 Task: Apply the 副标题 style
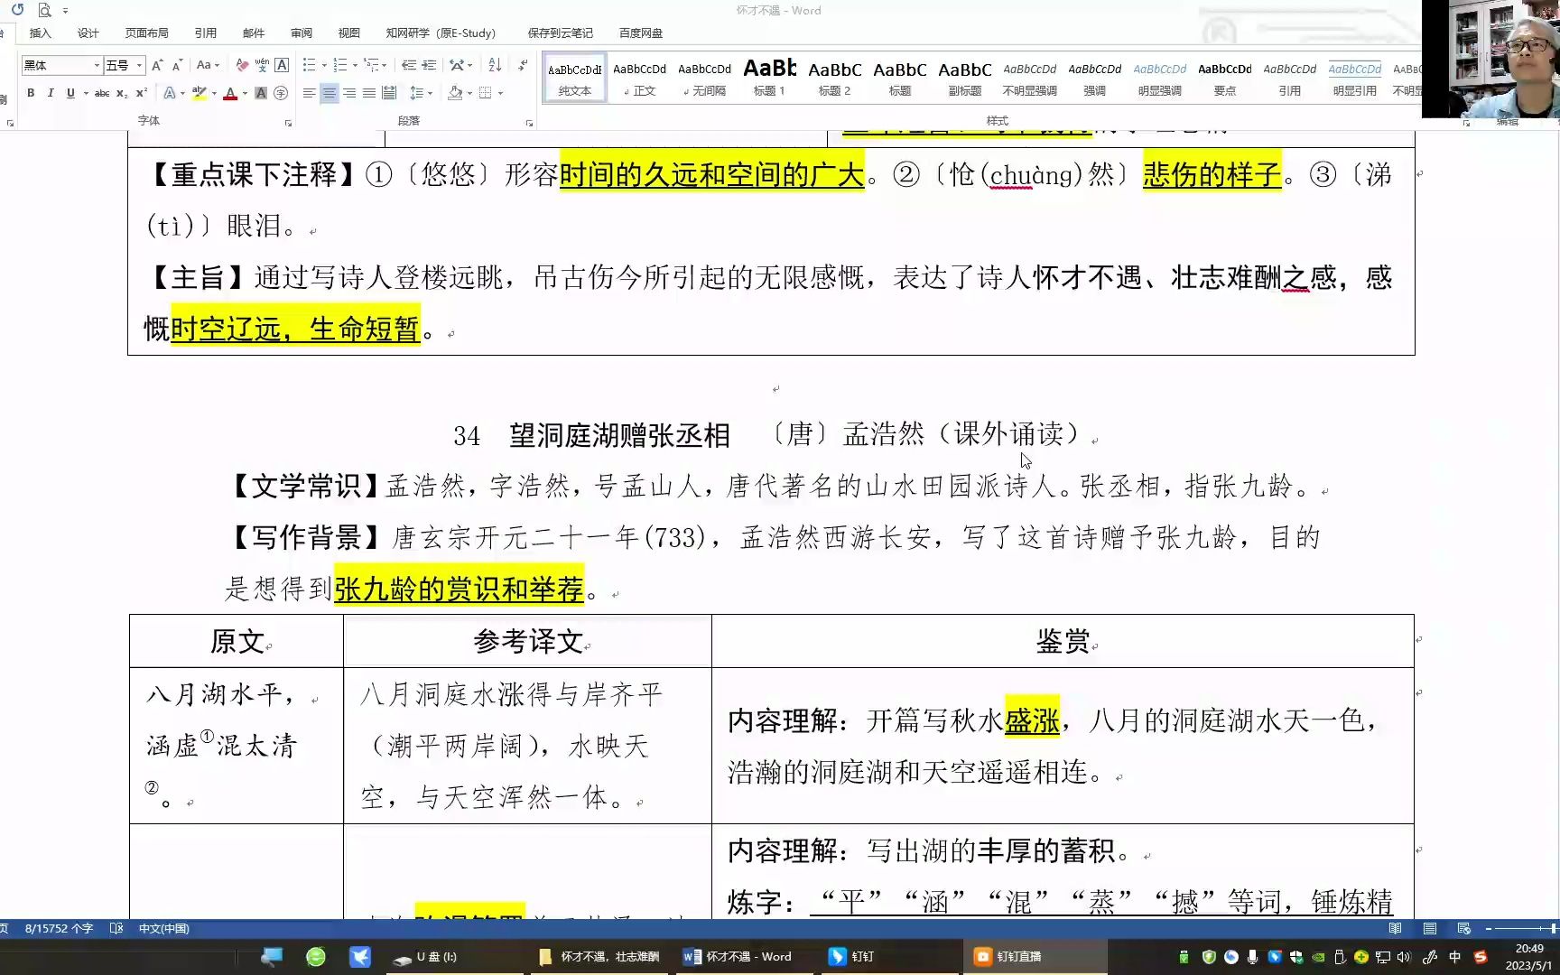[x=965, y=78]
